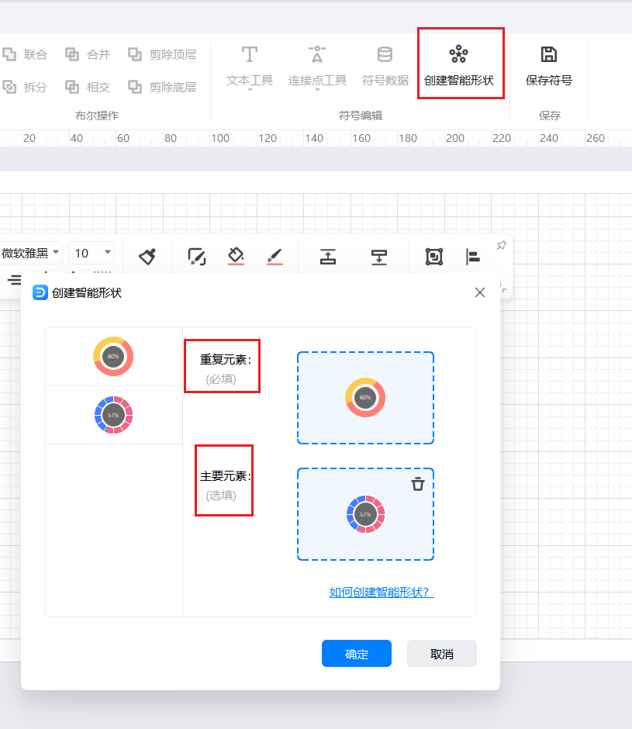Open the fill color bucket tool

(x=236, y=256)
